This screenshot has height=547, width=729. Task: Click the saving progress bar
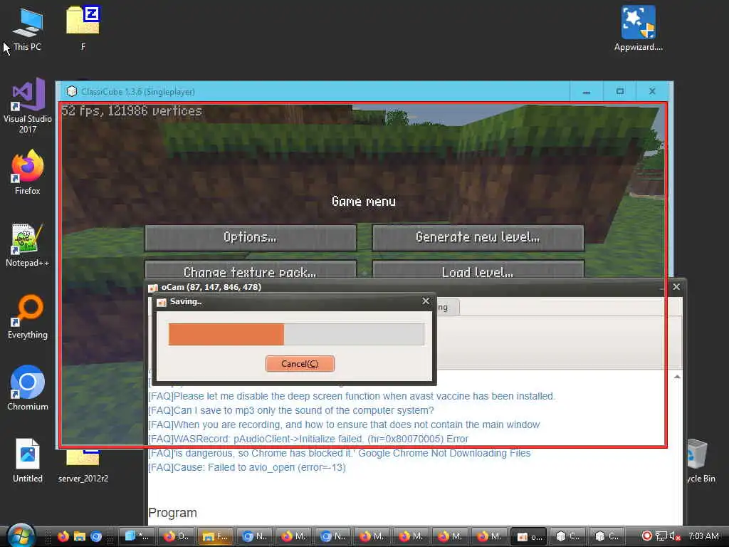[296, 334]
